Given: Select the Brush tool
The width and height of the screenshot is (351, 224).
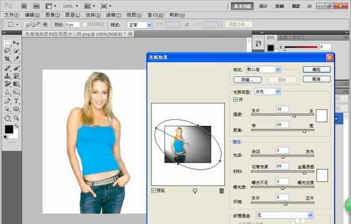Looking at the screenshot, I should 16,68.
